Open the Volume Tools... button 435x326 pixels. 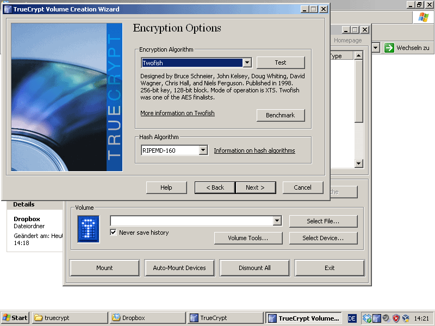(248, 238)
